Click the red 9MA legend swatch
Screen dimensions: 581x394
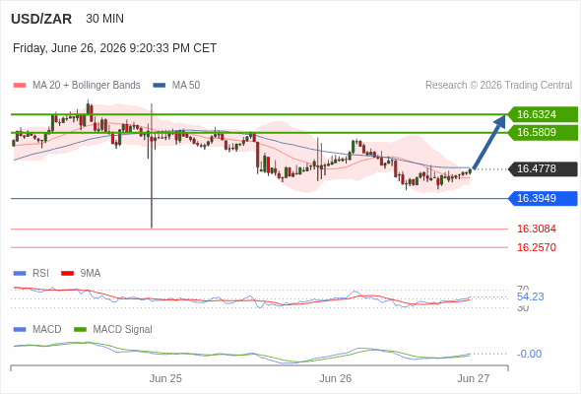(67, 274)
